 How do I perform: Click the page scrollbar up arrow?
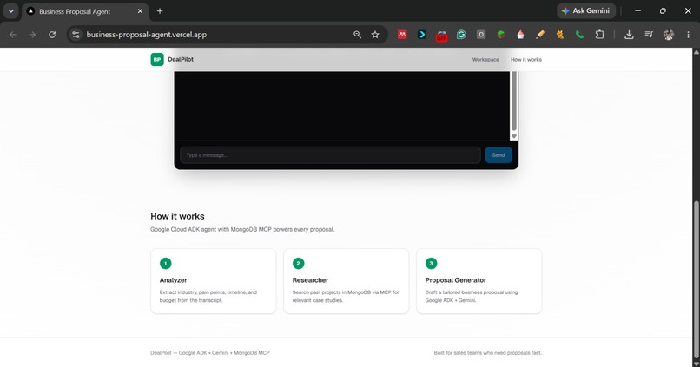[696, 52]
